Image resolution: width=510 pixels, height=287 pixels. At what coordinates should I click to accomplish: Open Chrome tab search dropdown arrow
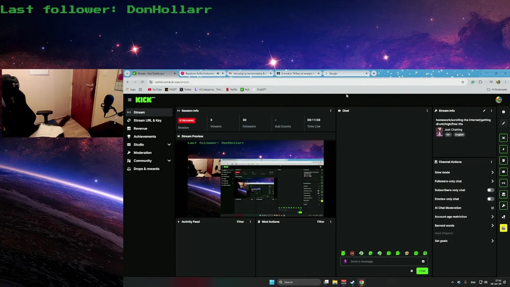pyautogui.click(x=127, y=73)
